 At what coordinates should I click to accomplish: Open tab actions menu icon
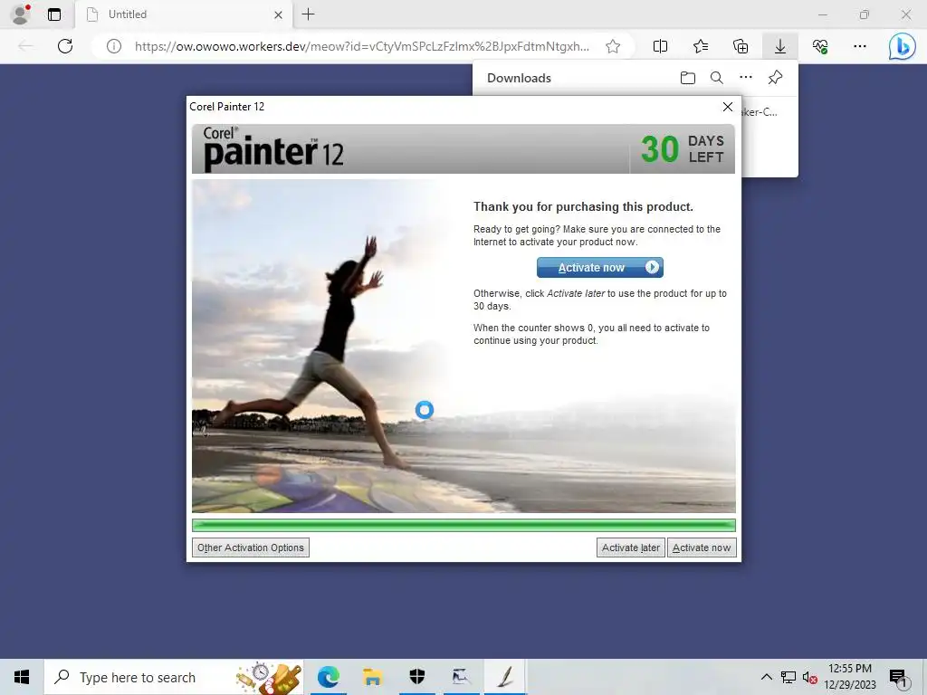[x=54, y=14]
